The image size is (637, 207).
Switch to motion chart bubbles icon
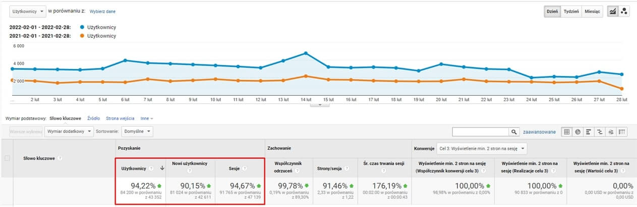624,12
